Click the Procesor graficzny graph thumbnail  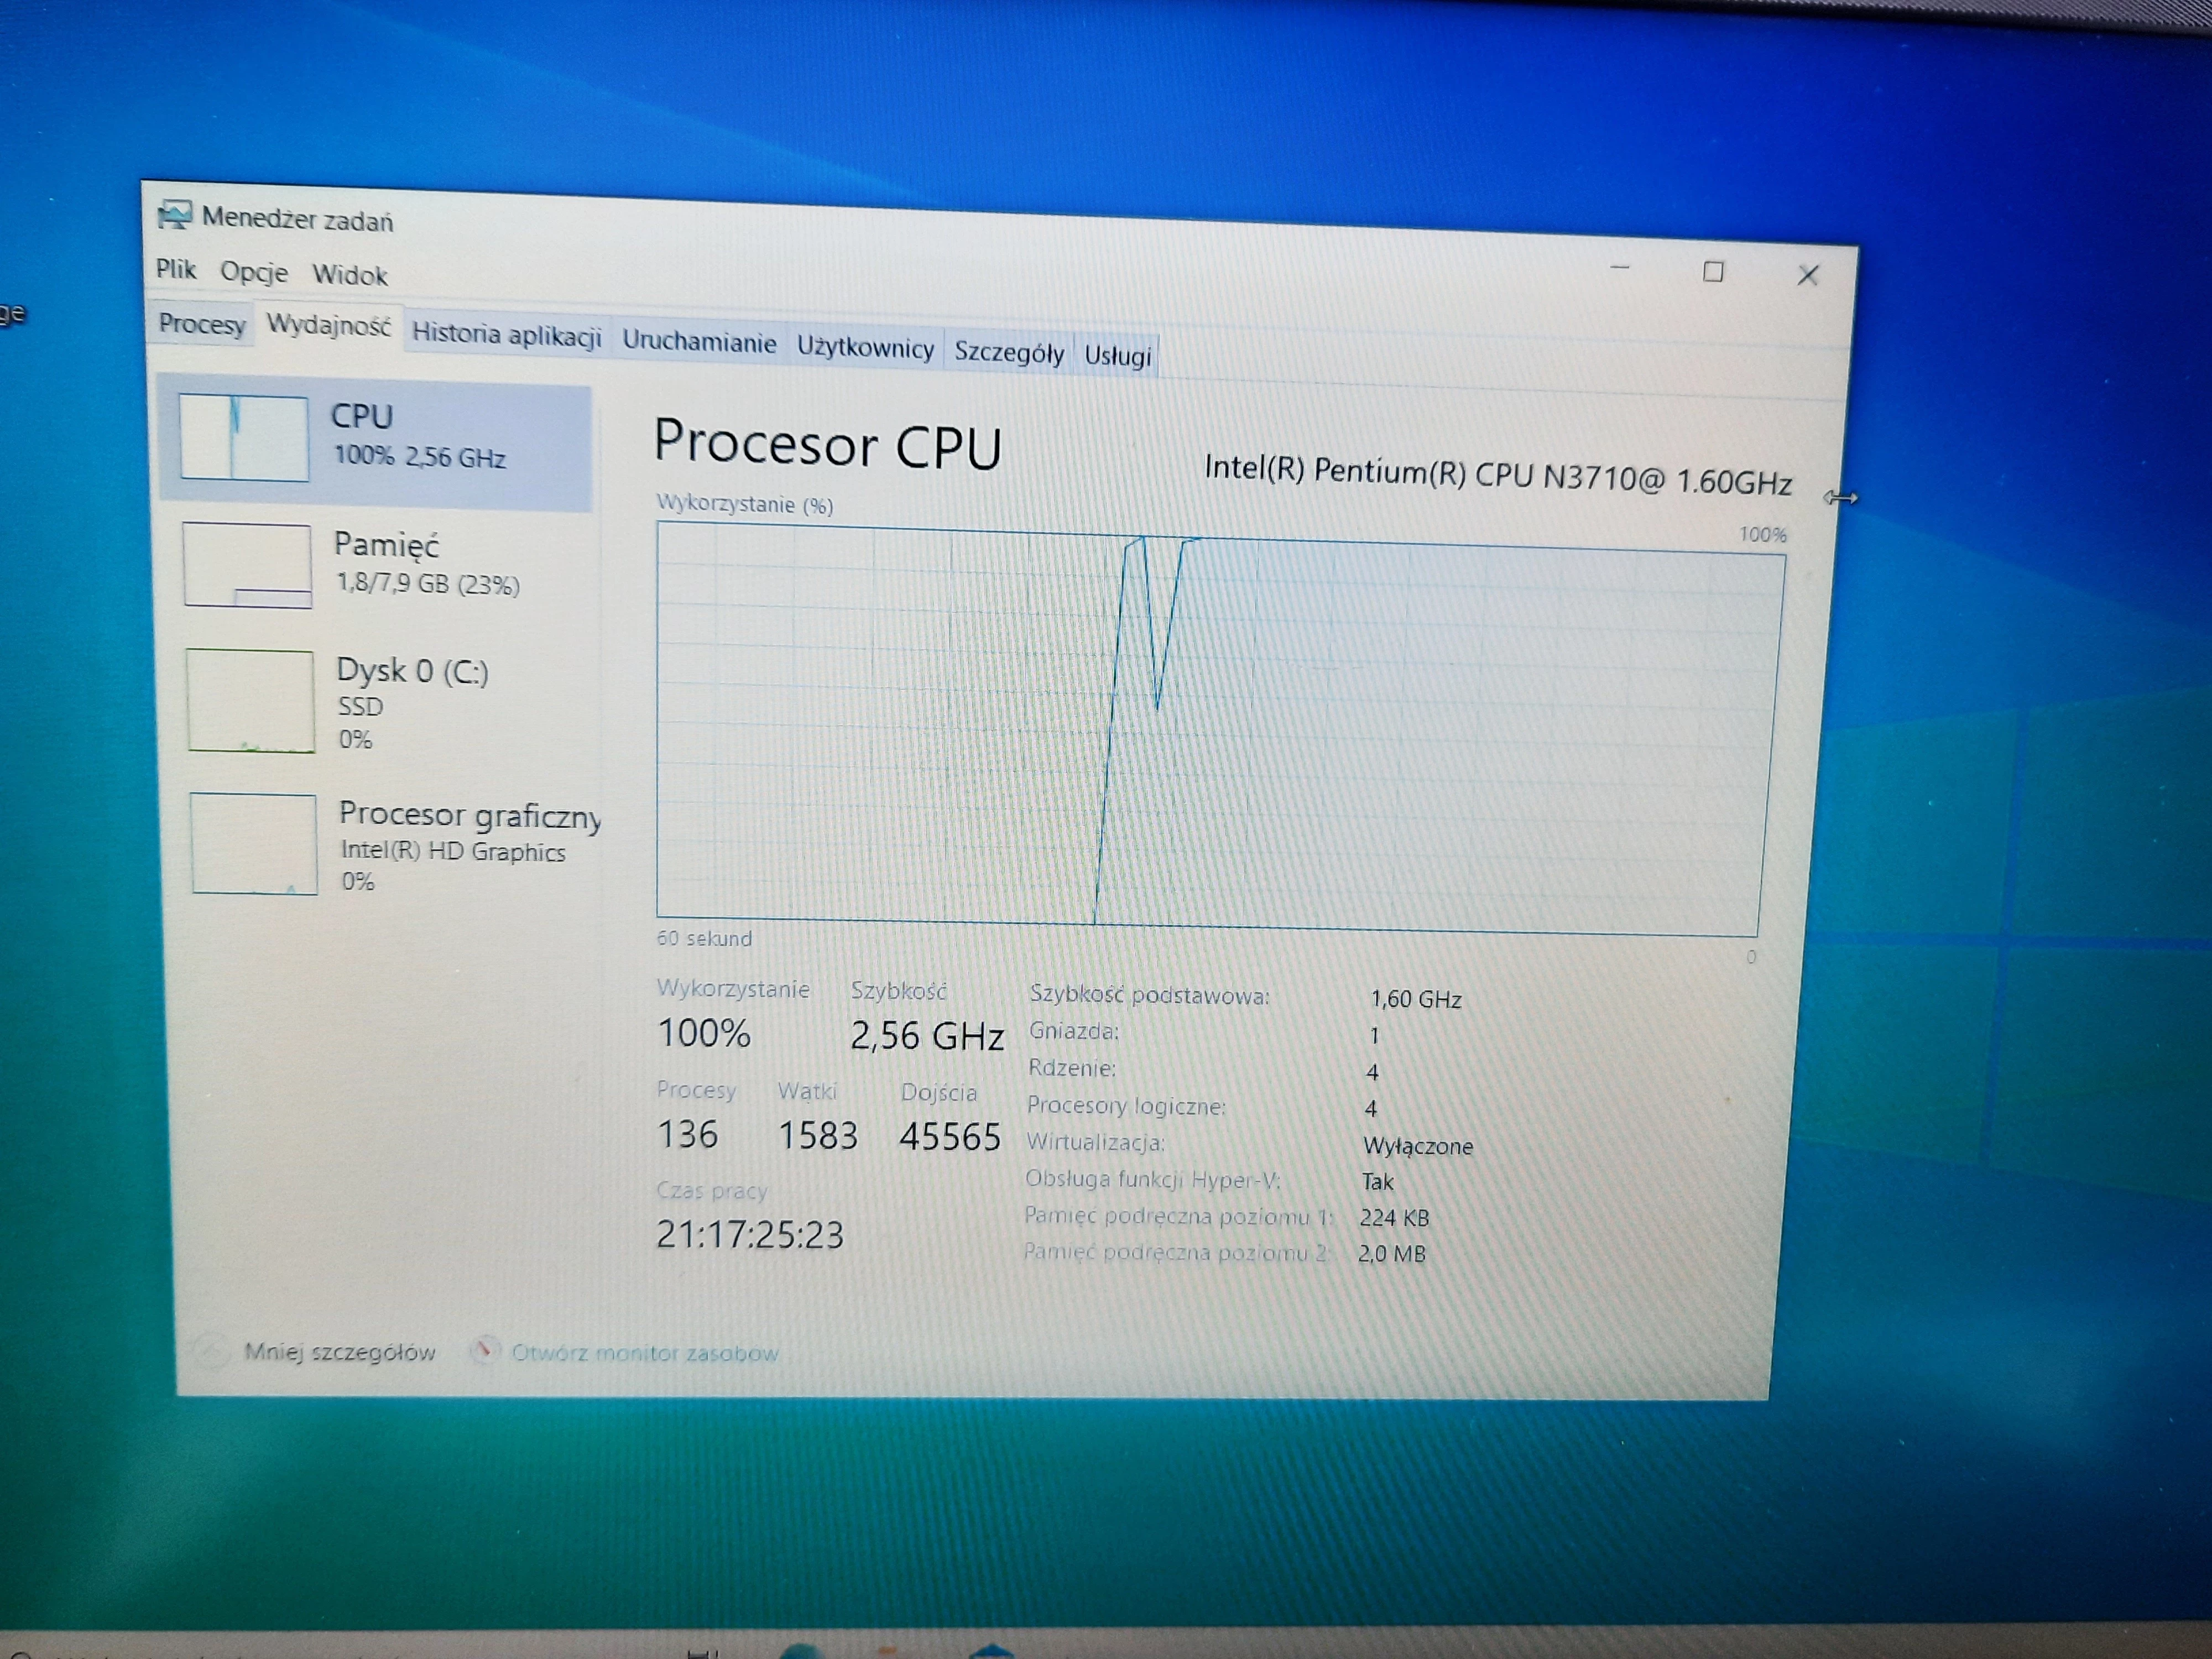[x=254, y=844]
